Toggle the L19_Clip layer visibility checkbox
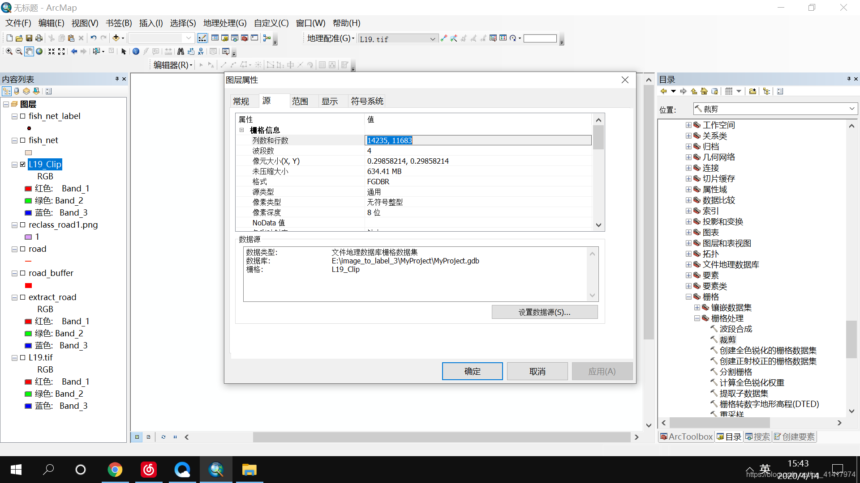 tap(23, 165)
